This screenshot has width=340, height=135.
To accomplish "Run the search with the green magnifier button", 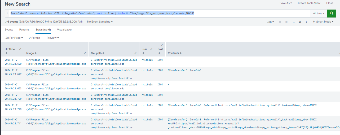I will [x=332, y=13].
